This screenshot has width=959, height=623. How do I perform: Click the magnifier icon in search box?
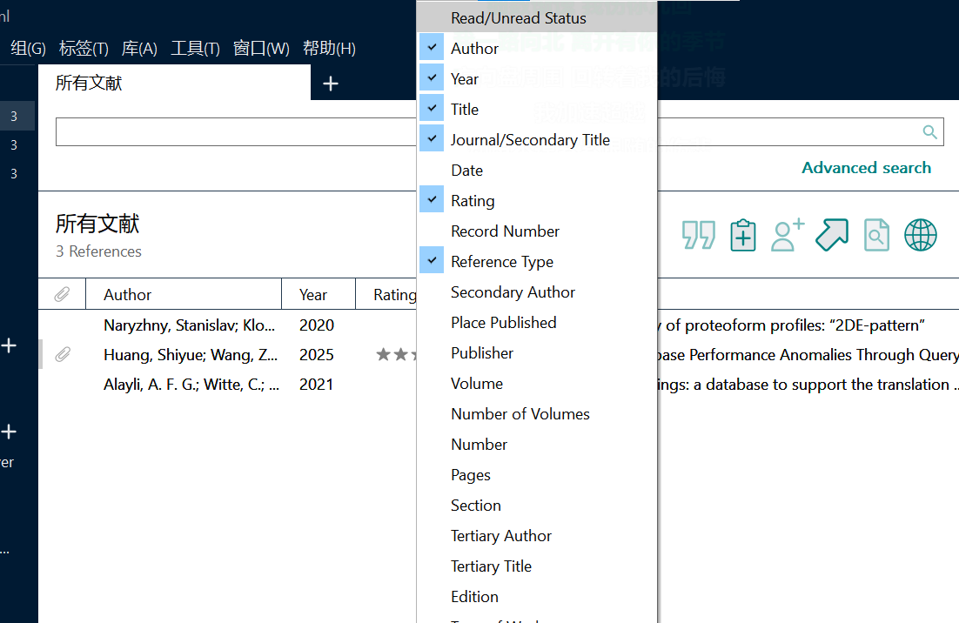pos(929,131)
